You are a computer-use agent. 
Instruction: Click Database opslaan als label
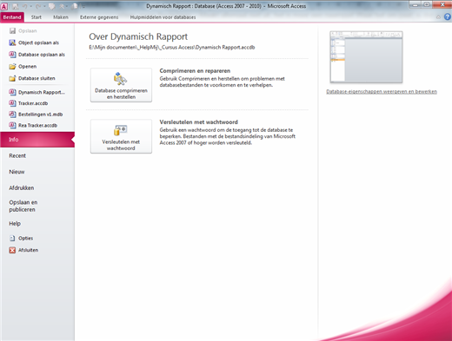[42, 55]
